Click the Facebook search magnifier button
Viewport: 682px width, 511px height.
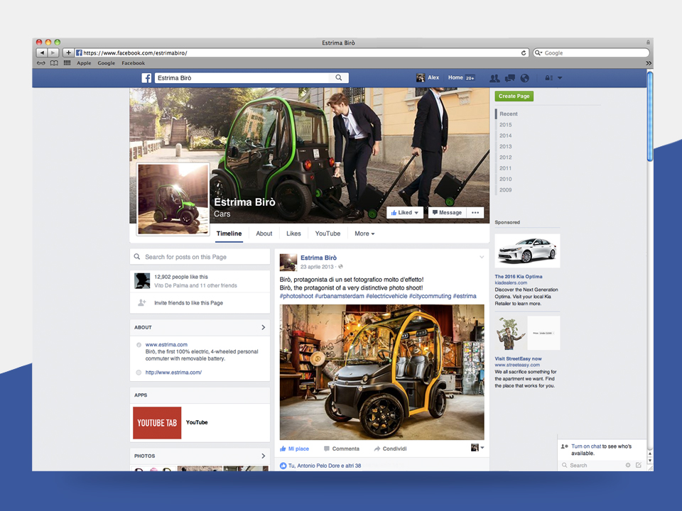338,78
